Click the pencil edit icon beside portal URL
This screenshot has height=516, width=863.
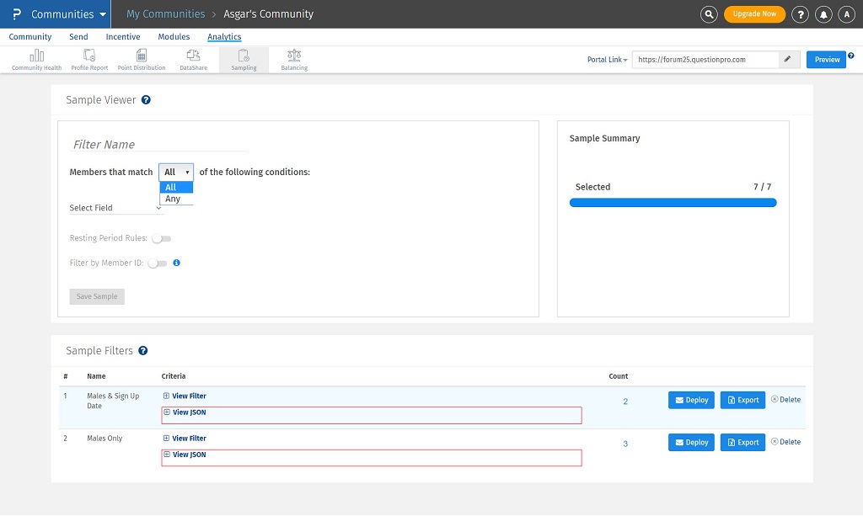[788, 59]
